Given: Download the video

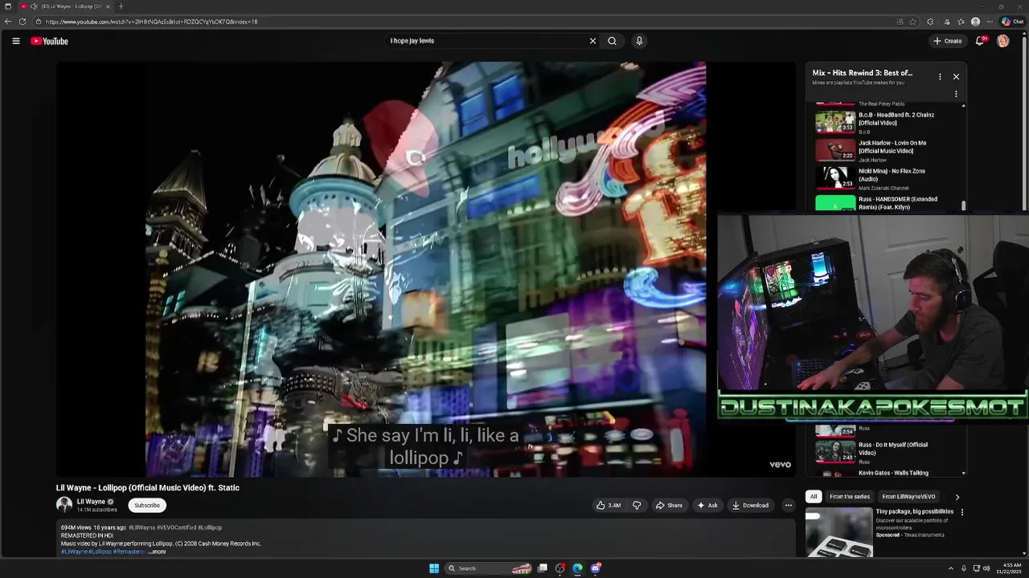Looking at the screenshot, I should click(750, 505).
